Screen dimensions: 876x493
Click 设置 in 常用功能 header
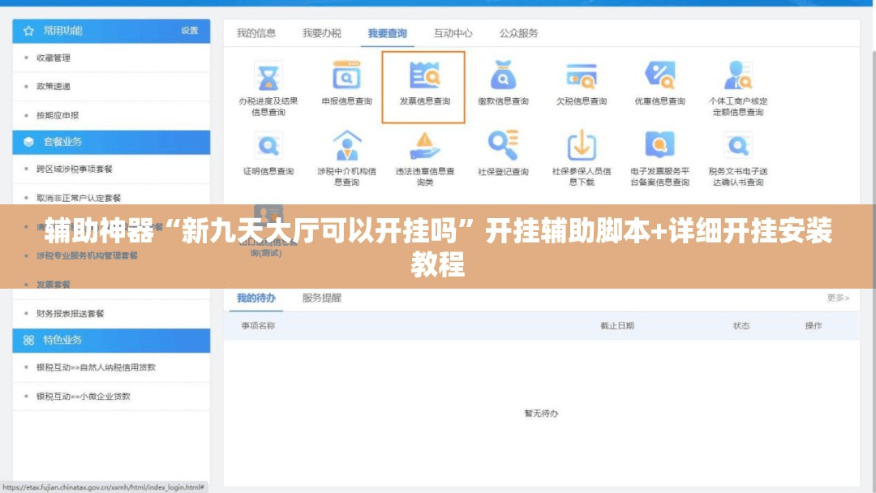click(x=189, y=31)
